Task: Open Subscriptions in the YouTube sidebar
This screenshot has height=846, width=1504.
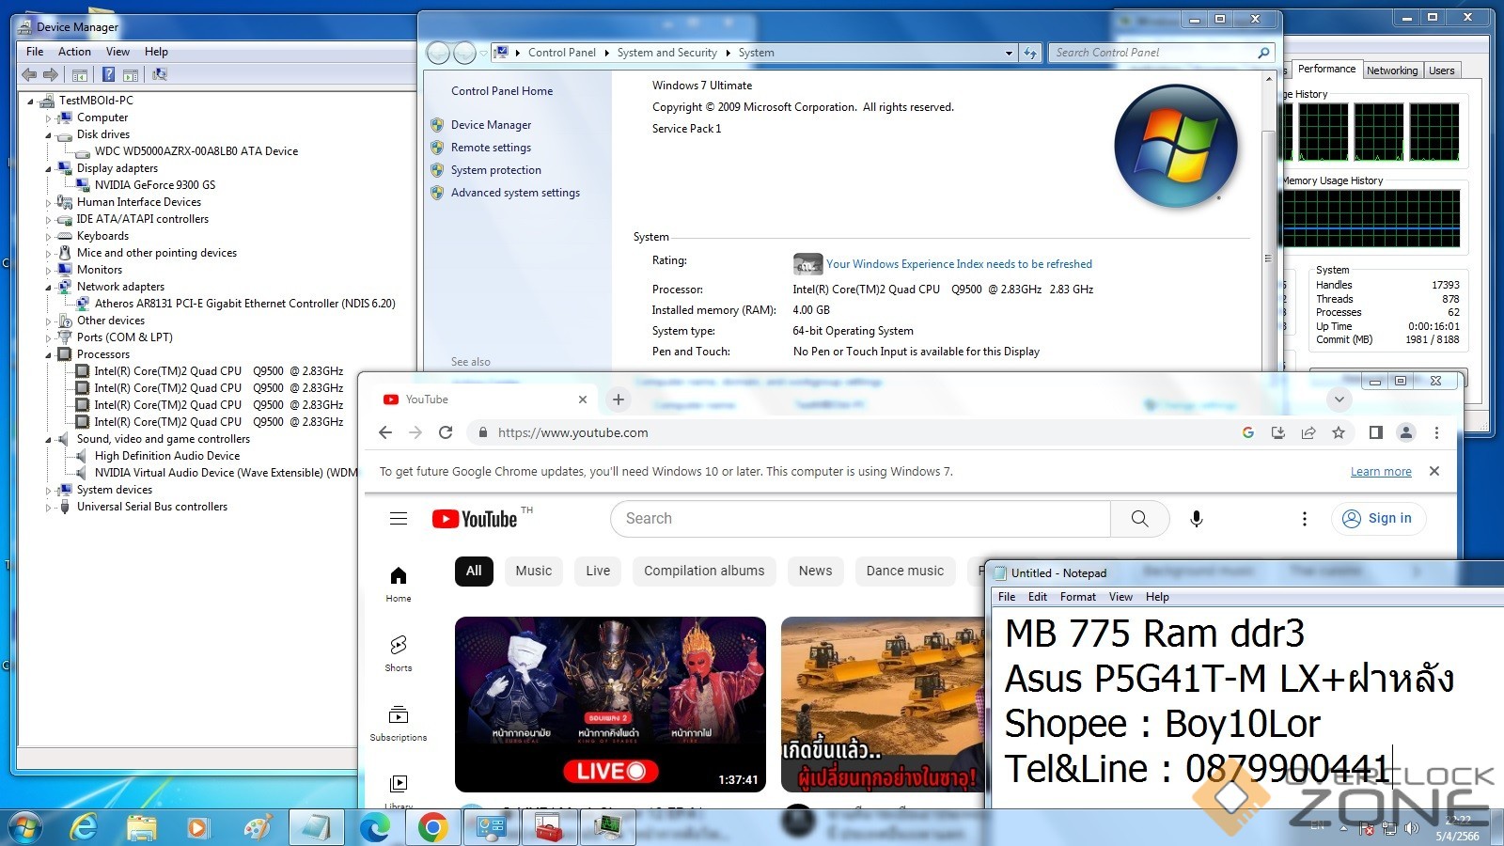Action: 399,722
